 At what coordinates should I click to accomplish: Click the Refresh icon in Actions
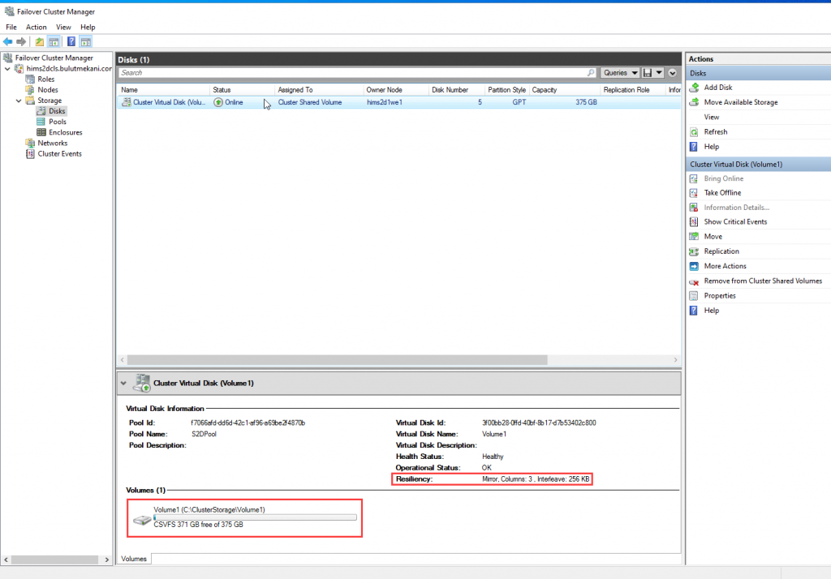pyautogui.click(x=694, y=132)
